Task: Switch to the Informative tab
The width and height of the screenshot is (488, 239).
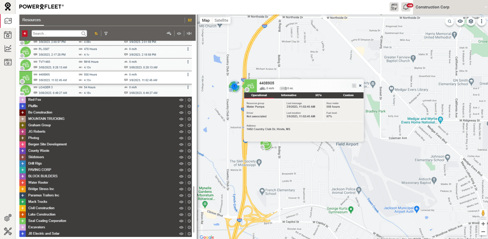Action: point(289,95)
